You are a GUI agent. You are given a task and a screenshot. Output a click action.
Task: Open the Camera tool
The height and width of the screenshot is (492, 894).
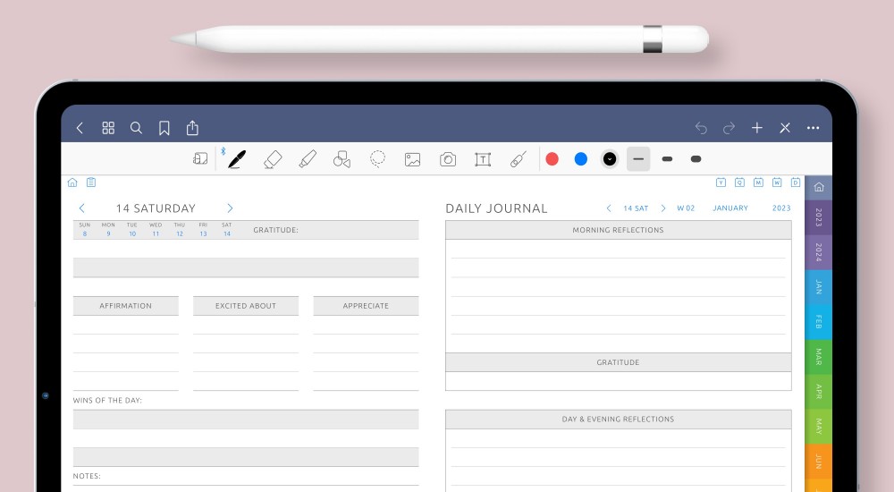448,159
